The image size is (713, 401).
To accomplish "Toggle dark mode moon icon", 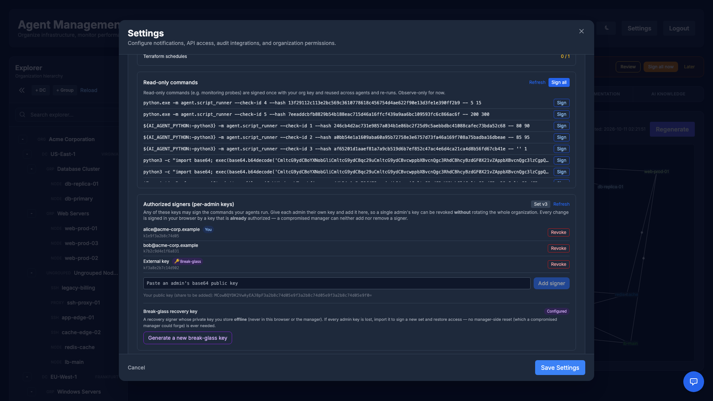I will tap(606, 28).
